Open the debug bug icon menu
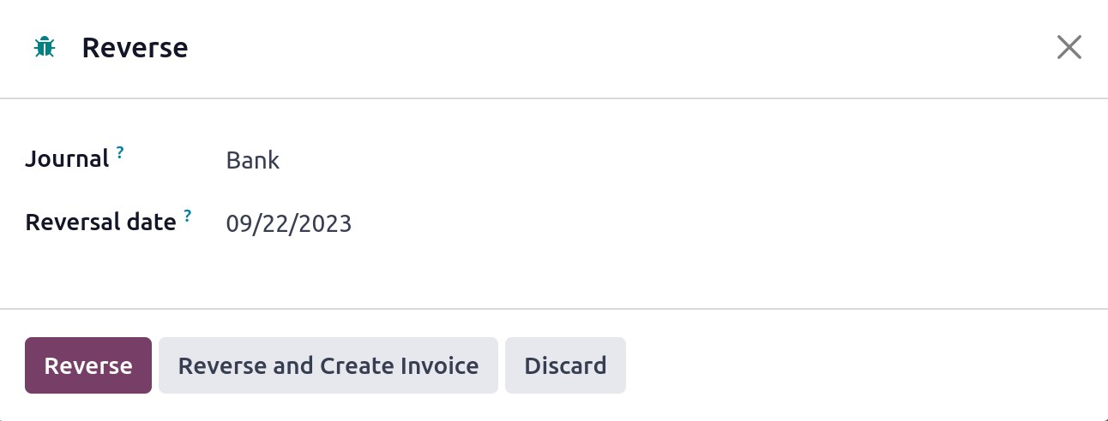 (44, 47)
